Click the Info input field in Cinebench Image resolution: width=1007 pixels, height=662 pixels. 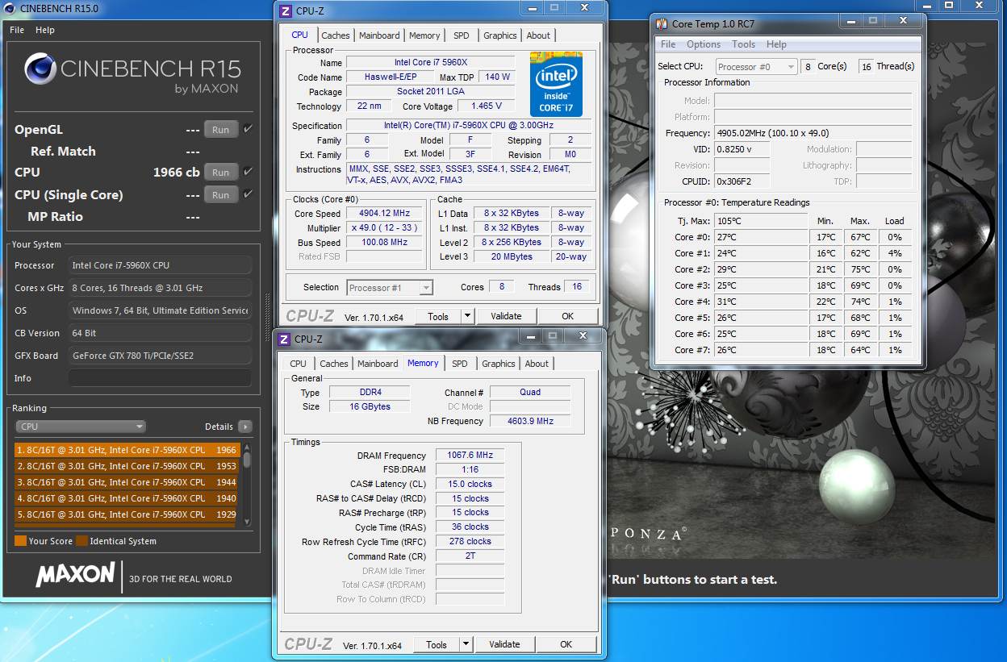click(x=160, y=378)
